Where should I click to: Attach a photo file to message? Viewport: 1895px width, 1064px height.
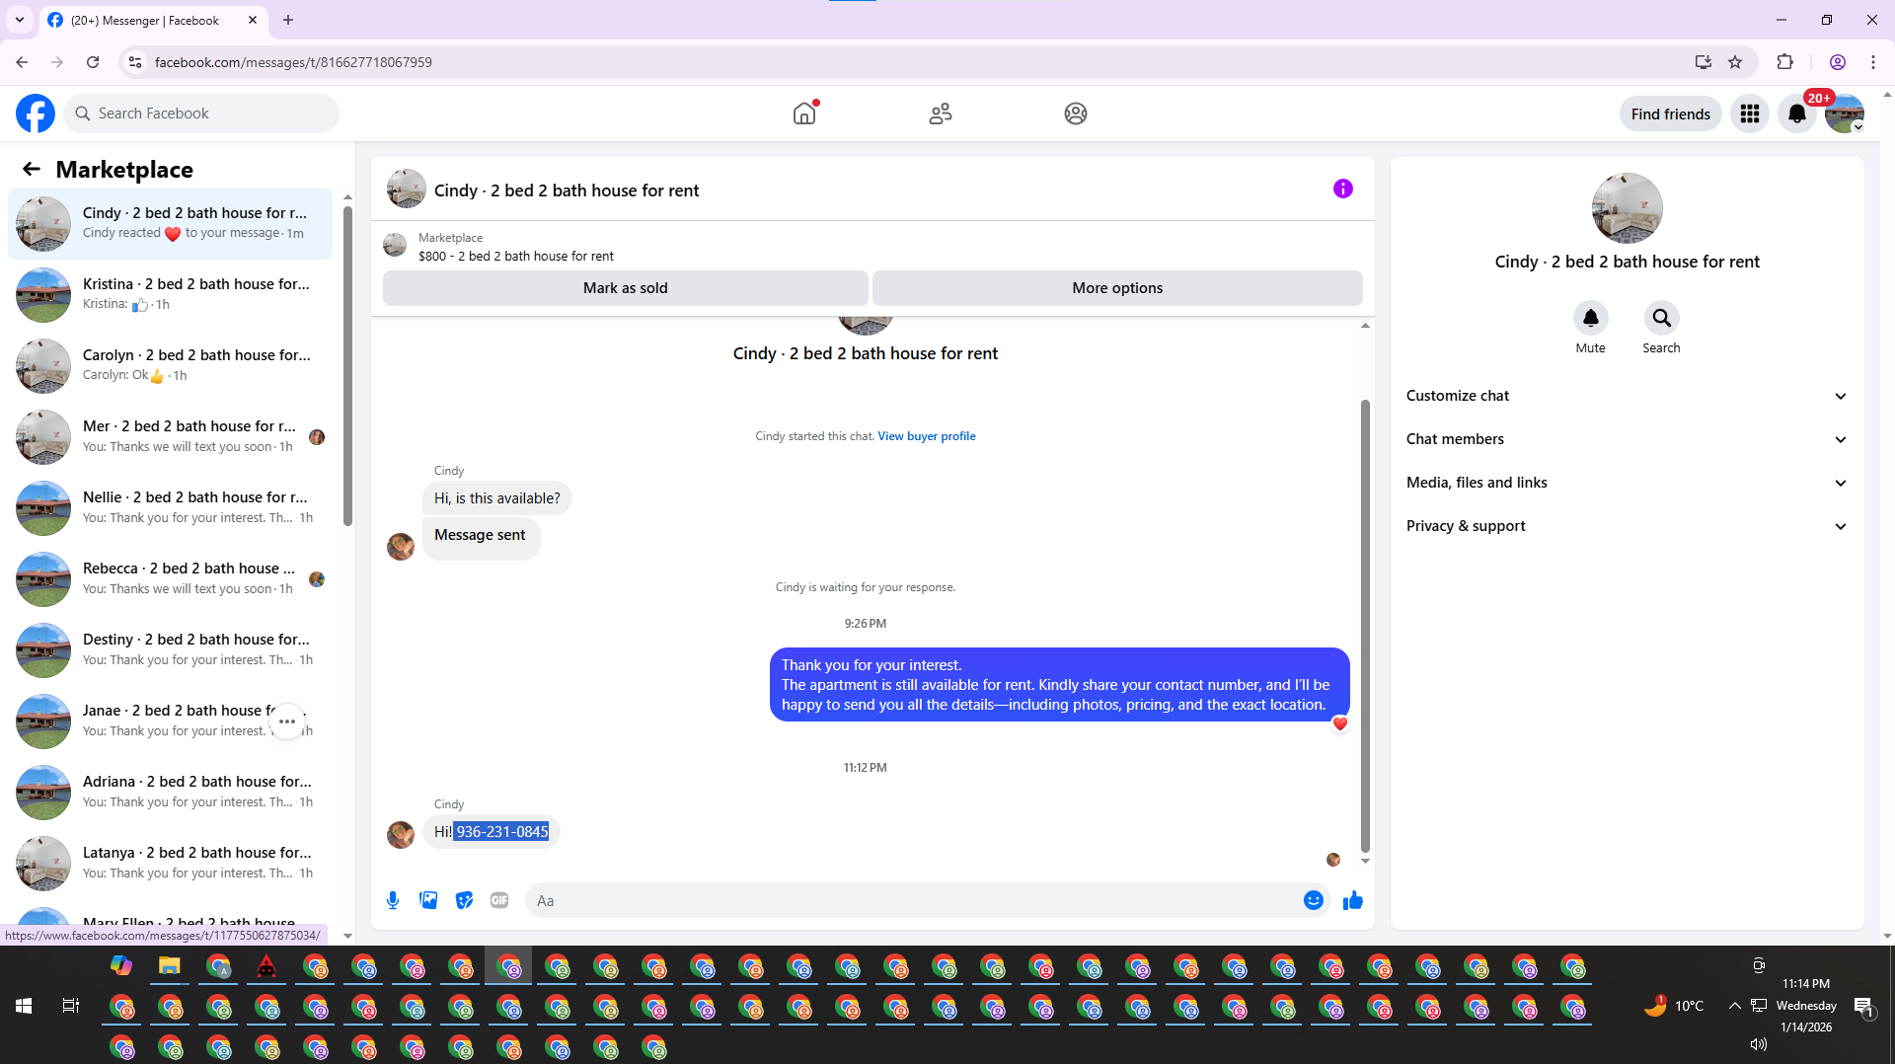click(428, 900)
